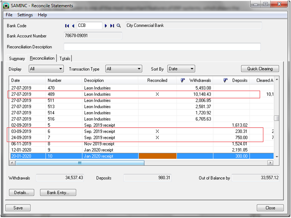Click the horizontal scrollbar right arrow
Viewport: 291px width, 218px height.
[x=270, y=163]
